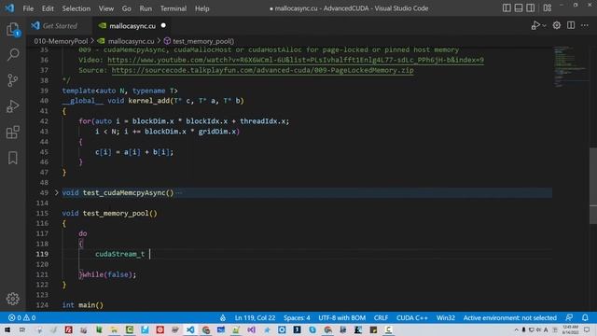This screenshot has width=597, height=336.
Task: Open the Selection menu
Action: 76,8
